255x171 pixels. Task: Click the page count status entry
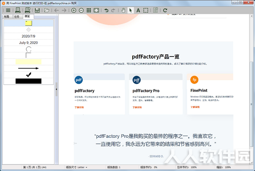[x=35, y=167]
